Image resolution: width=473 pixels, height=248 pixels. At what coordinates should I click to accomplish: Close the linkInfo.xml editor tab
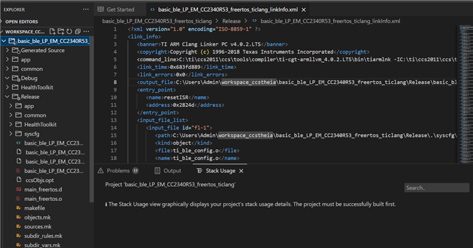coord(304,10)
